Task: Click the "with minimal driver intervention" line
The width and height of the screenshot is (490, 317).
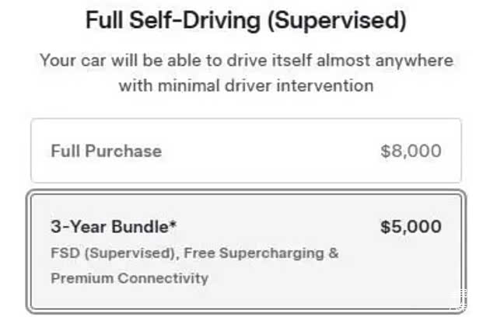Action: pos(246,85)
